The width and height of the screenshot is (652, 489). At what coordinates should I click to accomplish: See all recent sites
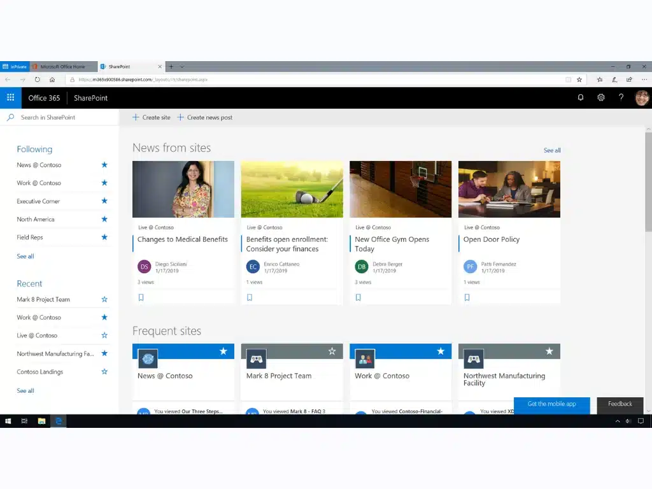(x=25, y=390)
